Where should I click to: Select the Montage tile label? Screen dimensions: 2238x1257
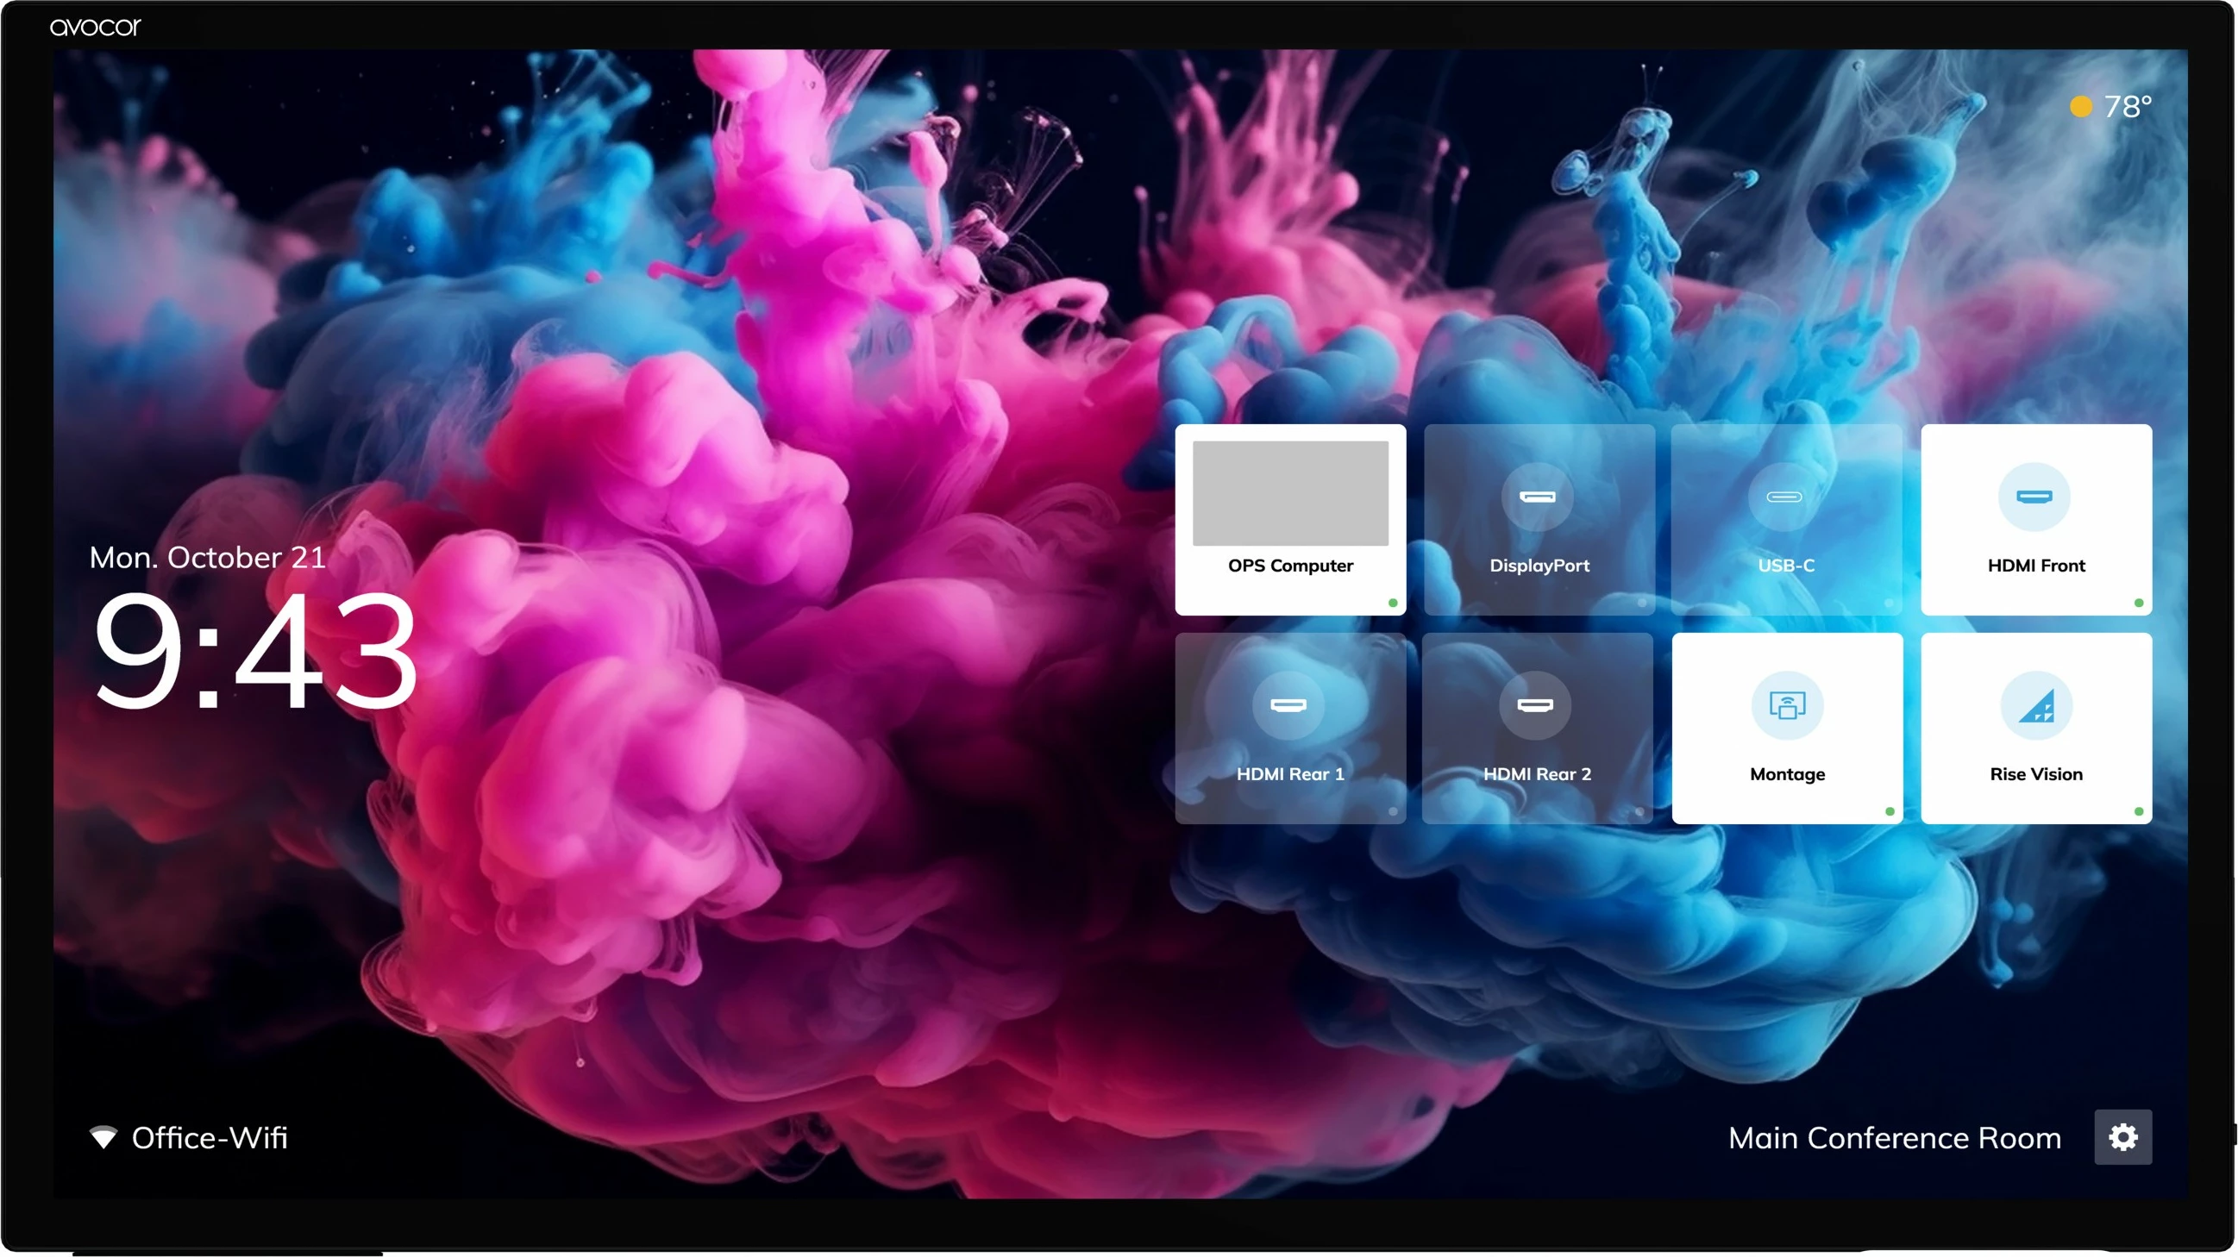(1786, 774)
